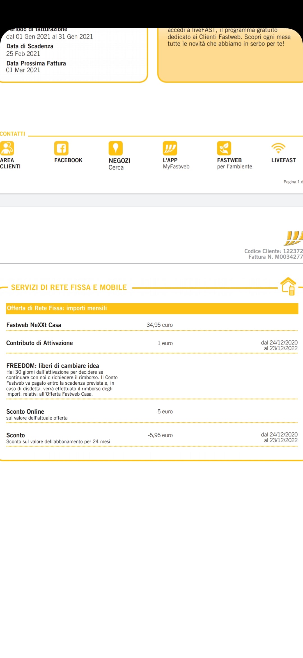Viewport: 303px width, 658px height.
Task: Open the MyFastweb app icon
Action: pyautogui.click(x=170, y=148)
